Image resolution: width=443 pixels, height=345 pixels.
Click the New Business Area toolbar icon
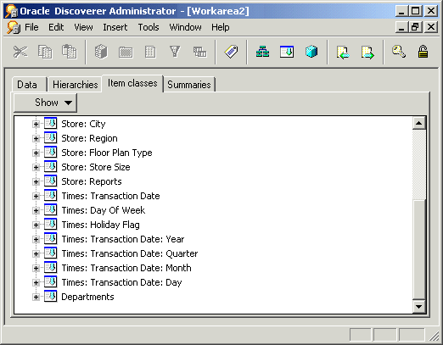pos(101,52)
